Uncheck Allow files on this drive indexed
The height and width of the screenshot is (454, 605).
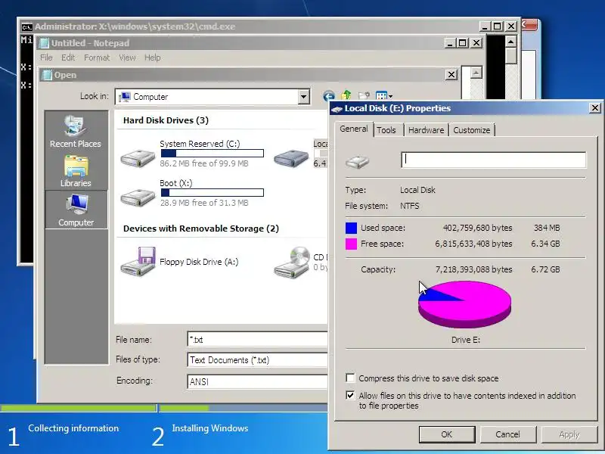(x=350, y=395)
